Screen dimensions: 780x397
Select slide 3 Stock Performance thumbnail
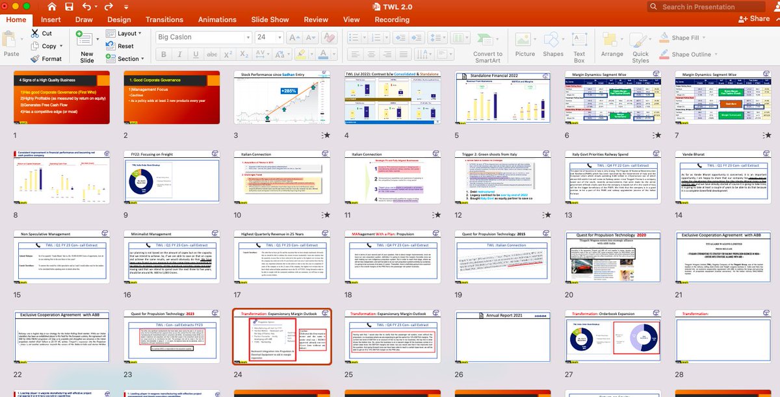pos(282,97)
